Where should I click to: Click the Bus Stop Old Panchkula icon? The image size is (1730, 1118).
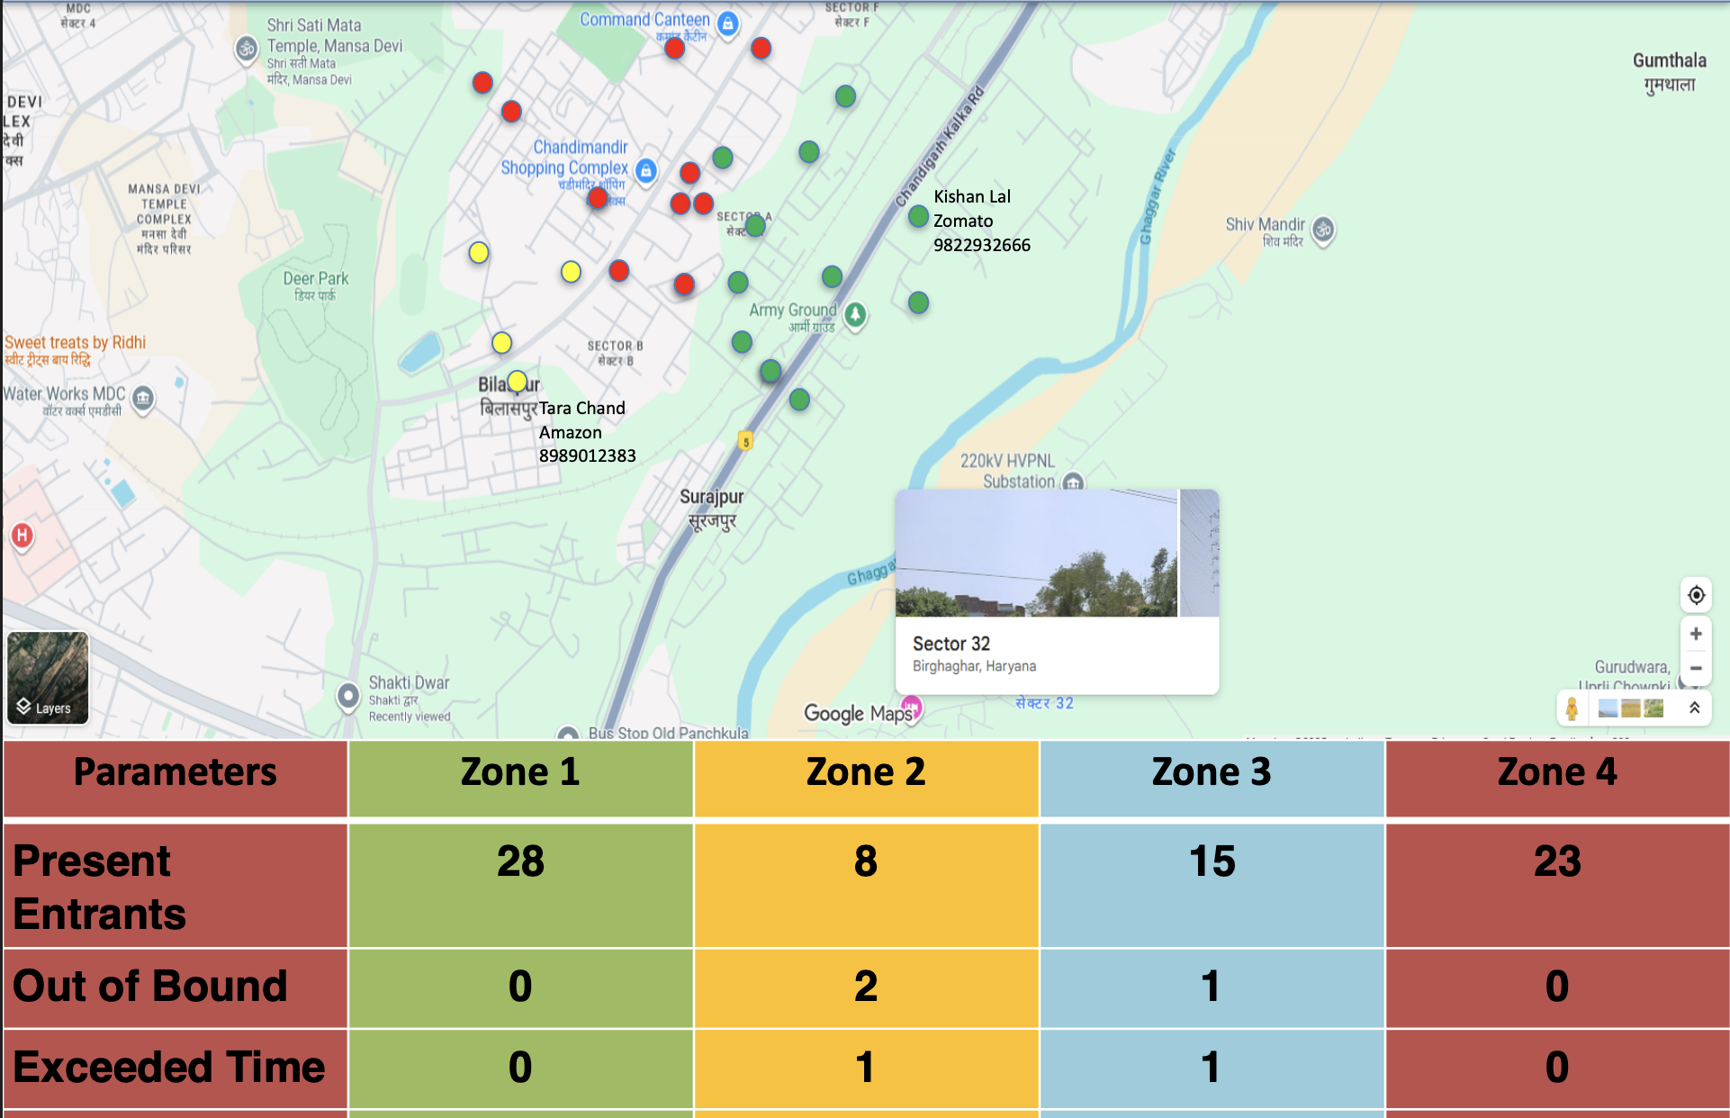(567, 734)
